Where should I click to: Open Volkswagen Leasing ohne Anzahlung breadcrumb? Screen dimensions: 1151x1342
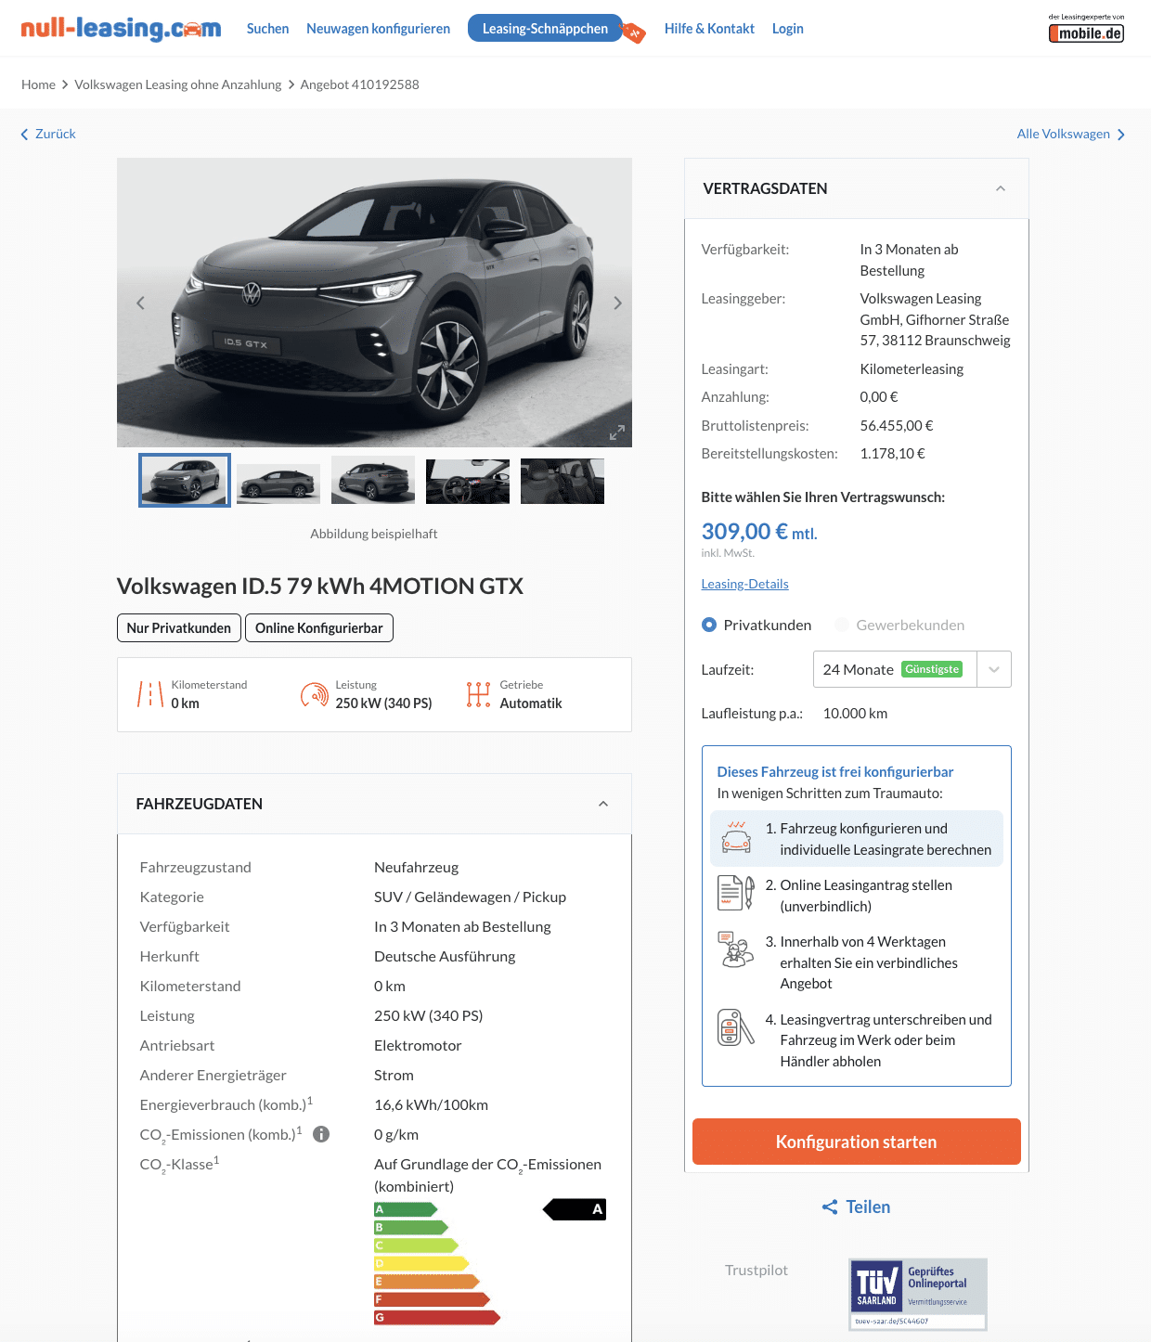click(177, 84)
